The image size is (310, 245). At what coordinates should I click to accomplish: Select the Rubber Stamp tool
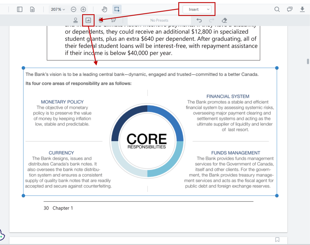[75, 20]
